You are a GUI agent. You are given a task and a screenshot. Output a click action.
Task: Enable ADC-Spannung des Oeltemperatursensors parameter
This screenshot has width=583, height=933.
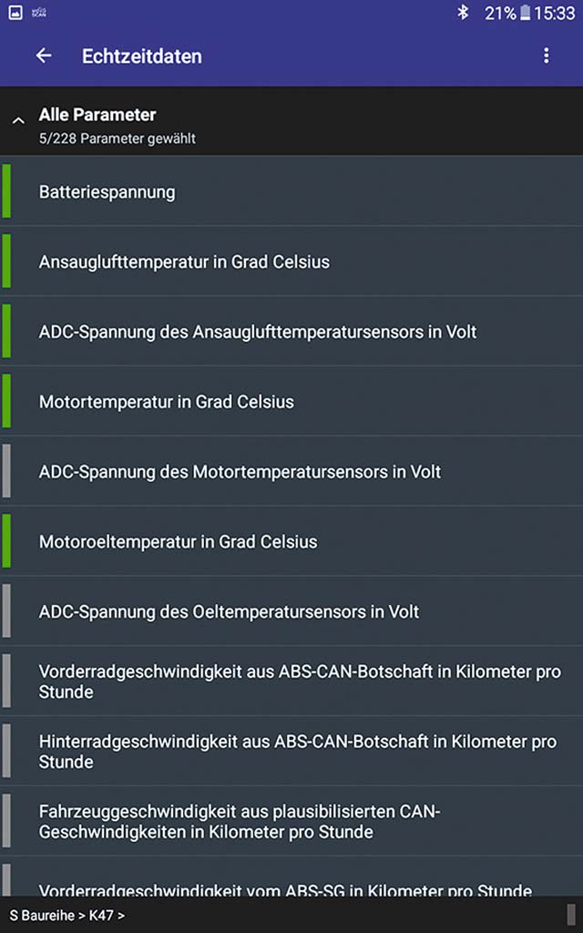tap(291, 612)
